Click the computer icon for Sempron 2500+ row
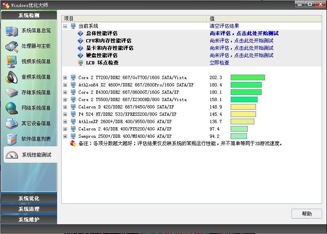Image resolution: width=327 pixels, height=234 pixels. (x=73, y=136)
